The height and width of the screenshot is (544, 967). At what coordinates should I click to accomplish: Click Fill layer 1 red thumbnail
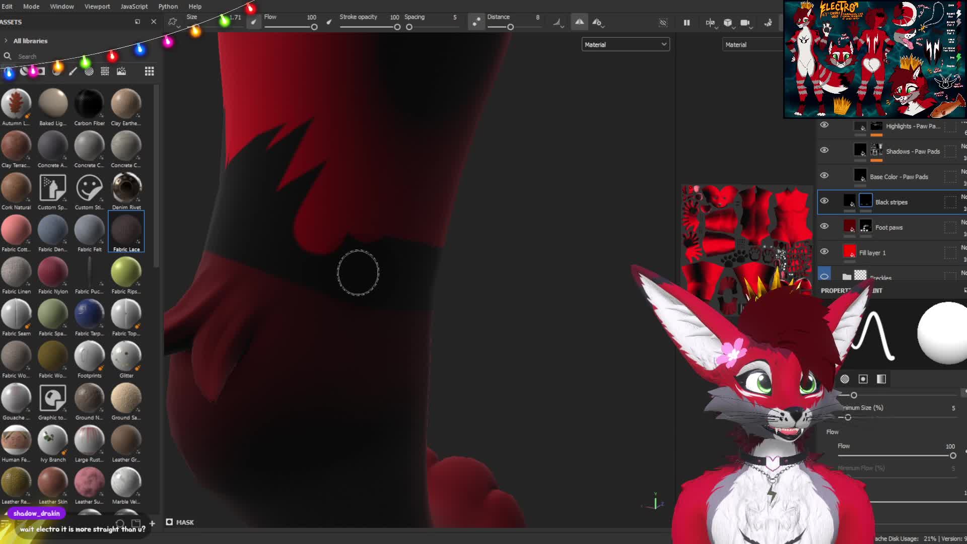pyautogui.click(x=850, y=251)
